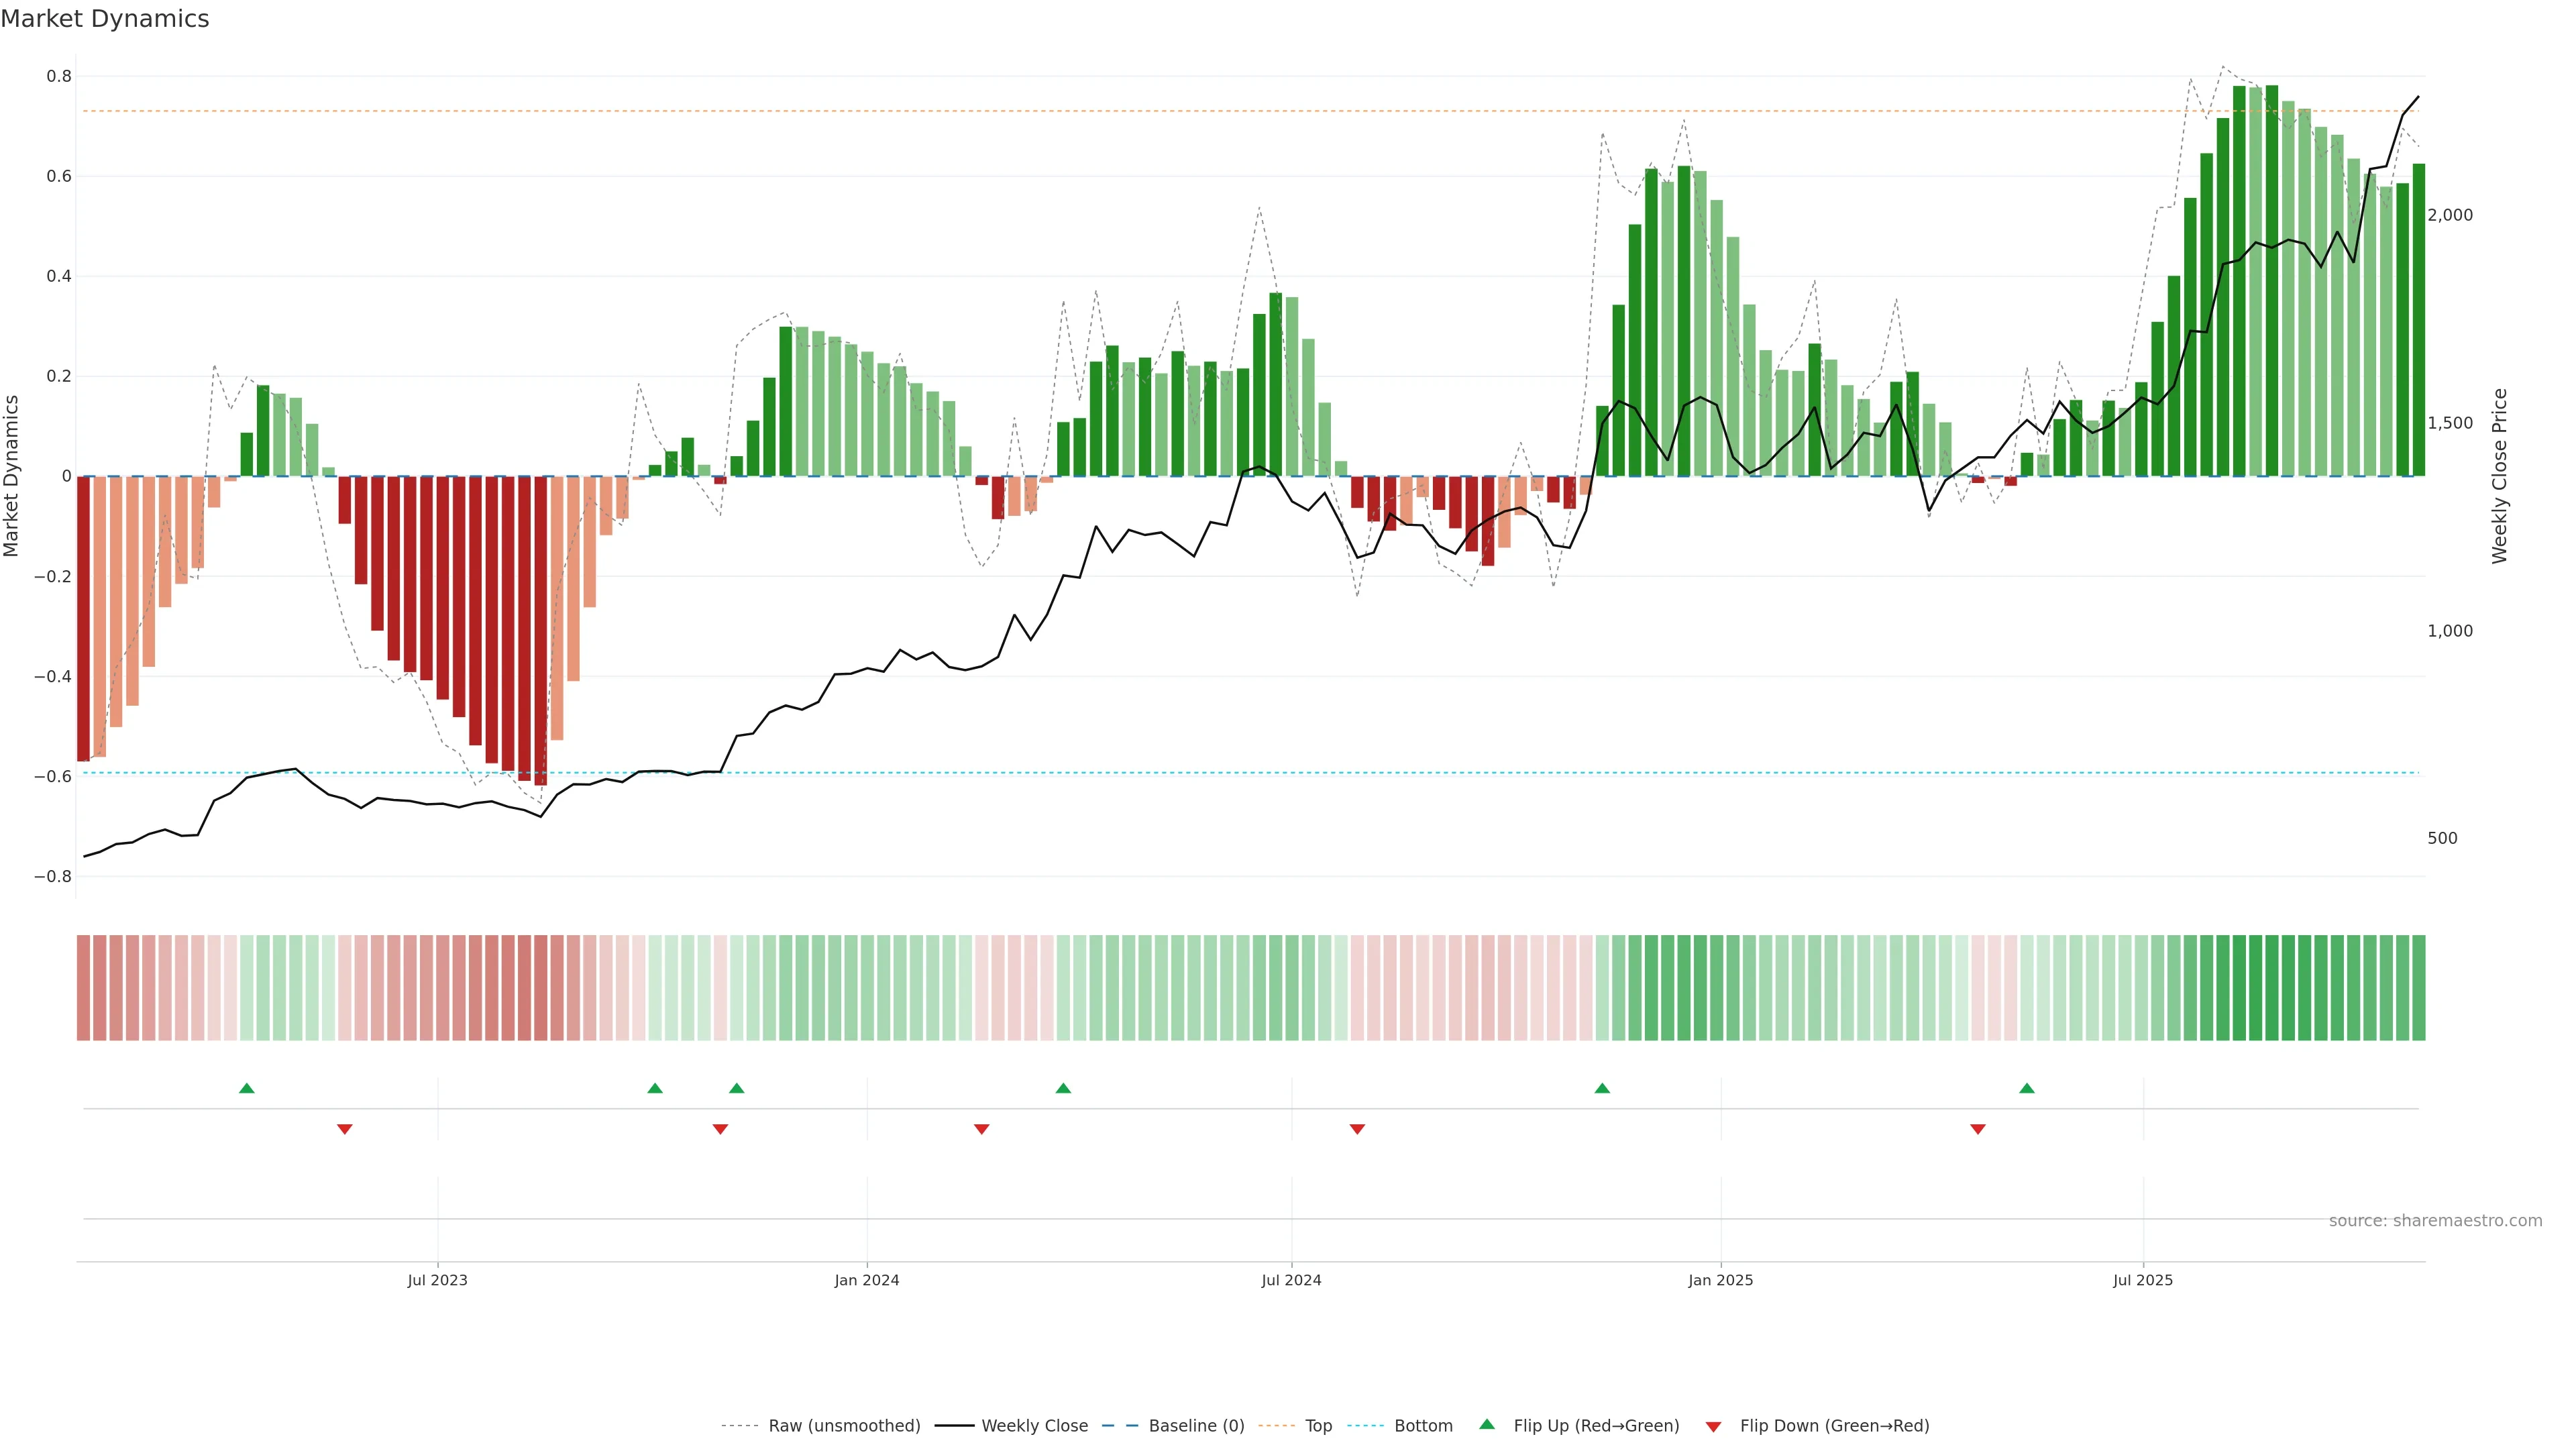2576x1449 pixels.
Task: Toggle the Weekly Close legend entry
Action: pyautogui.click(x=1034, y=1426)
